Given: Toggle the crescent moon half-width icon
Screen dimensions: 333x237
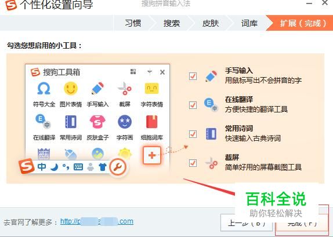Looking at the screenshot, I should (55, 167).
